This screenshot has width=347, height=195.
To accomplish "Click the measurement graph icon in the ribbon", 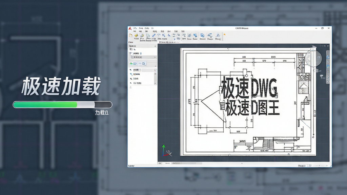I will 218,35.
